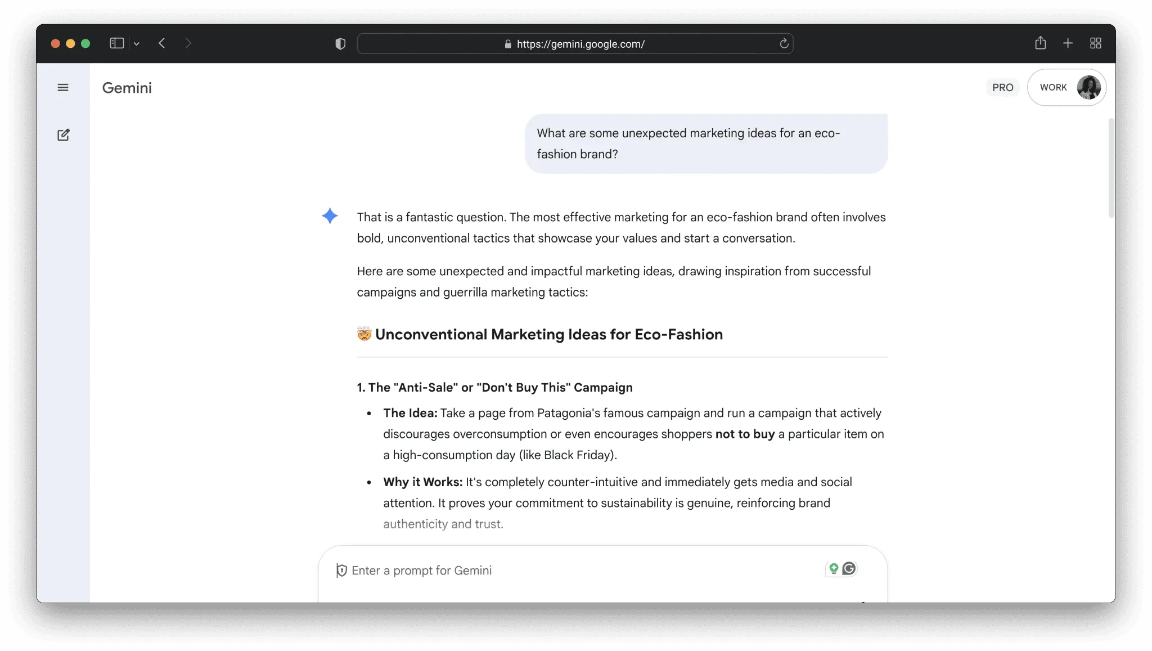Click the Grammarly icon in the prompt box
This screenshot has width=1152, height=651.
click(x=849, y=569)
